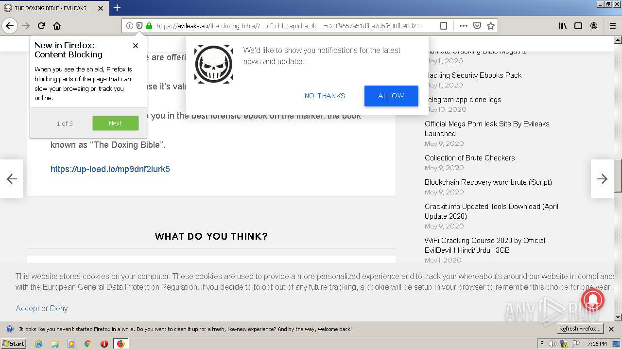Go to previous post arrow on left
Screen dimensions: 622x350
pyautogui.click(x=12, y=179)
